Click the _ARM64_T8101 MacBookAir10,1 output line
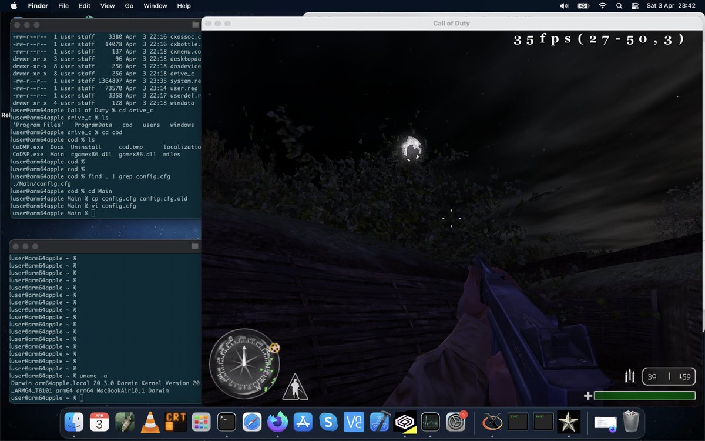The width and height of the screenshot is (705, 441). [90, 390]
